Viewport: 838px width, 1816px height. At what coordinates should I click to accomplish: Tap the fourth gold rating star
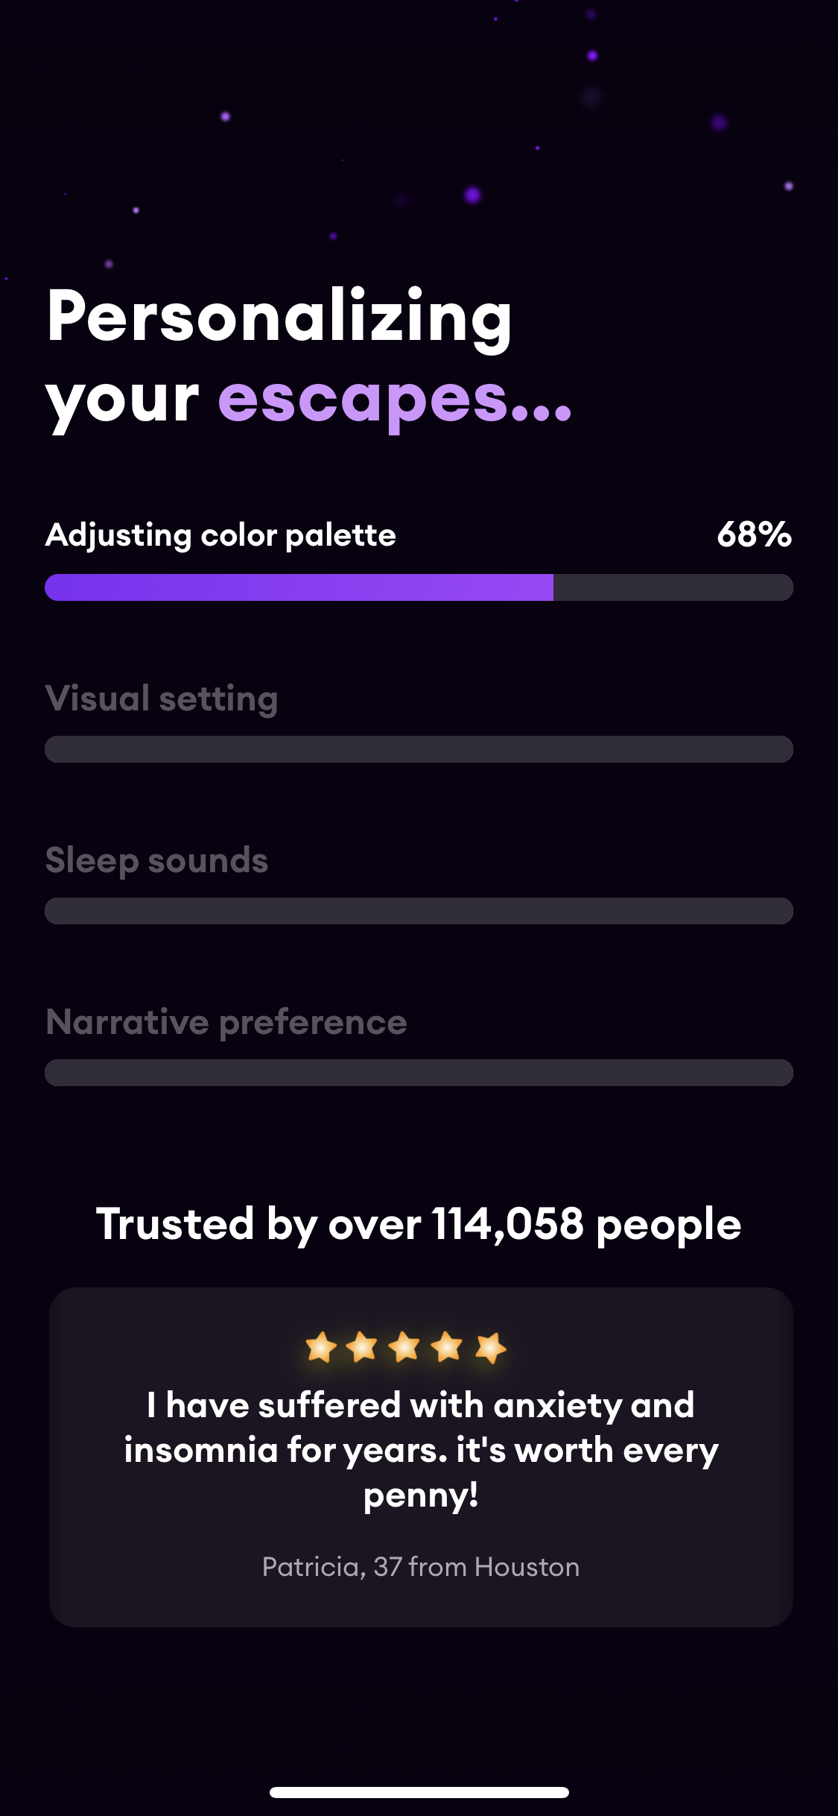coord(448,1347)
